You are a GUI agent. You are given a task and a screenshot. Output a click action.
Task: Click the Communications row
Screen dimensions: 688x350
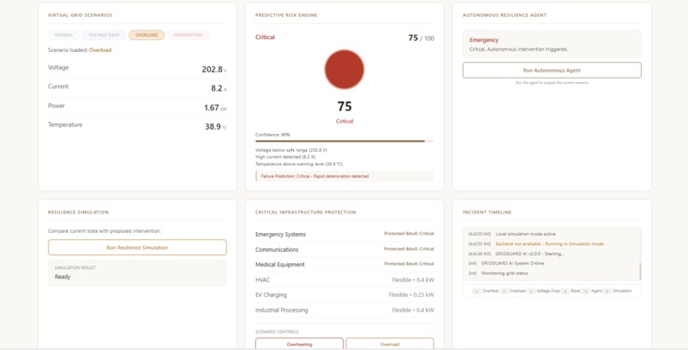pos(345,249)
